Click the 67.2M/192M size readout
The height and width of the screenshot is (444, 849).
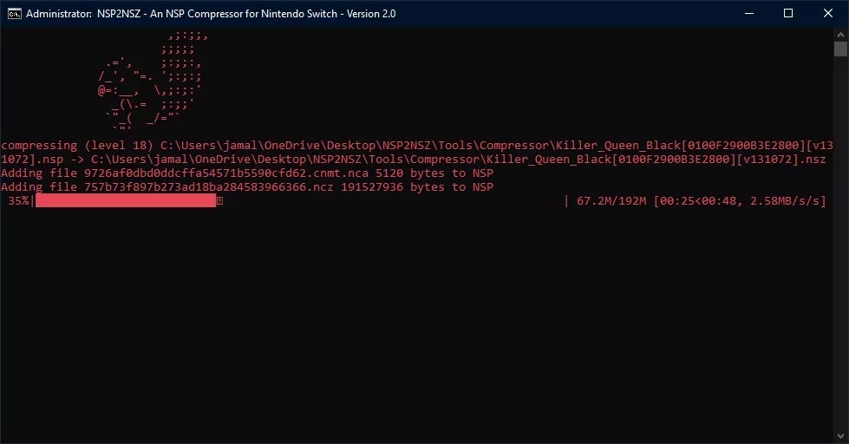(x=611, y=201)
